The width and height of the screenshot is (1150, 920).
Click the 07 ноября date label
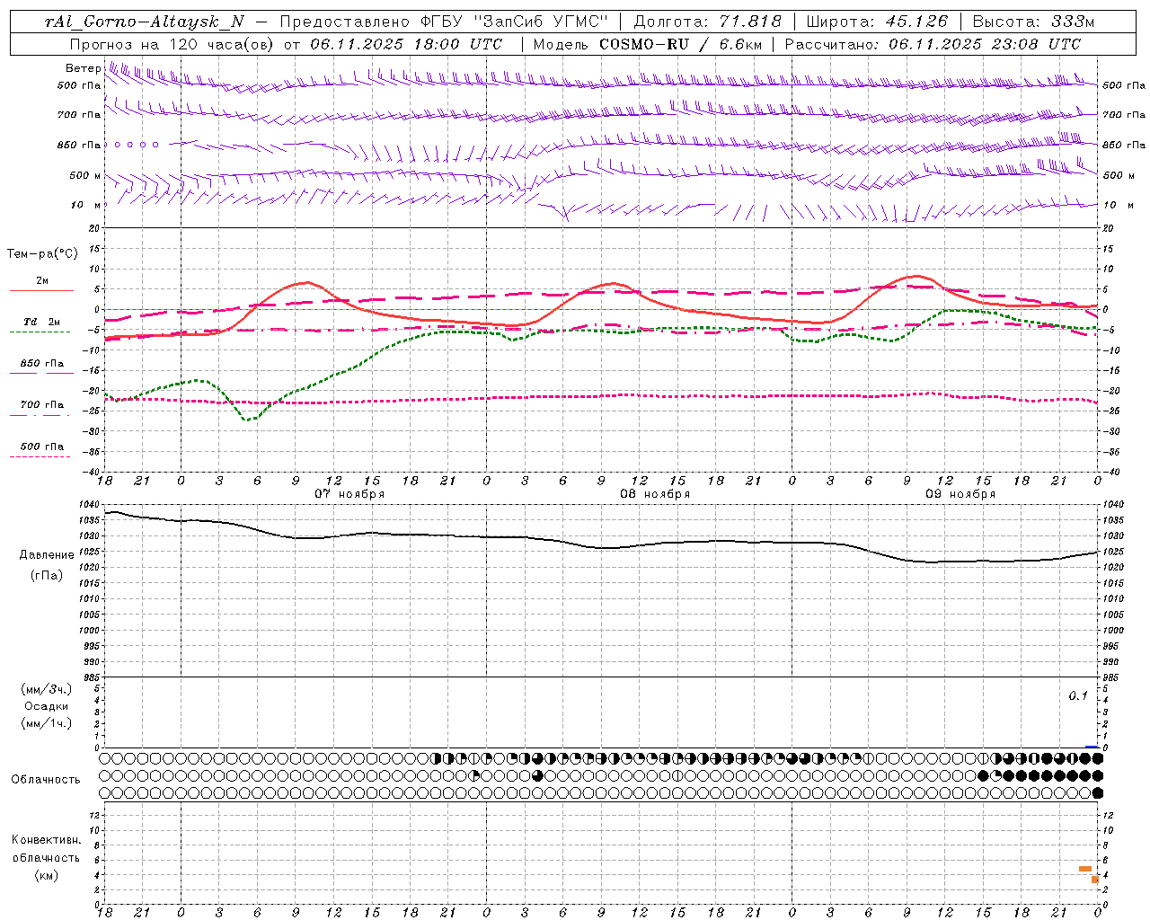coord(349,494)
